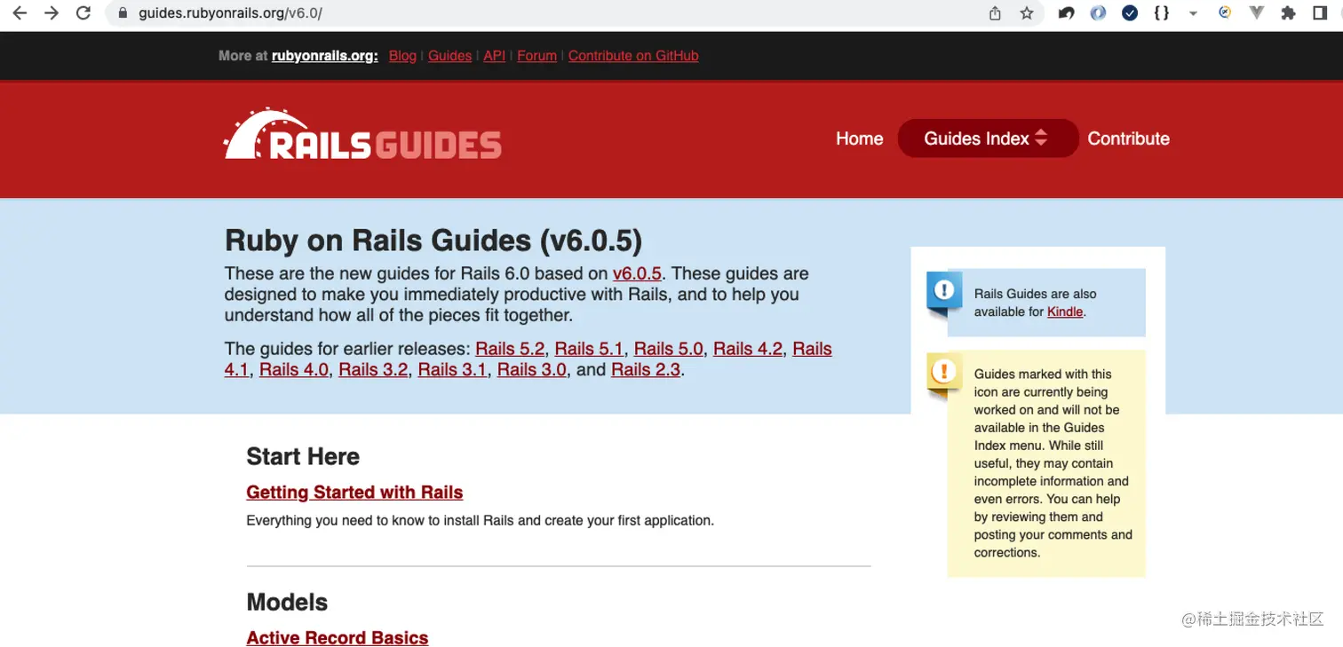
Task: Open Rails 4.2 guides link
Action: point(748,349)
